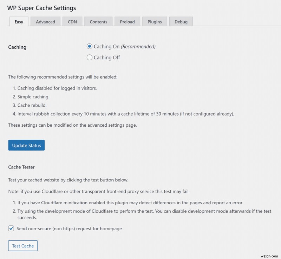View the Contents tab
This screenshot has width=281, height=259.
tap(98, 21)
